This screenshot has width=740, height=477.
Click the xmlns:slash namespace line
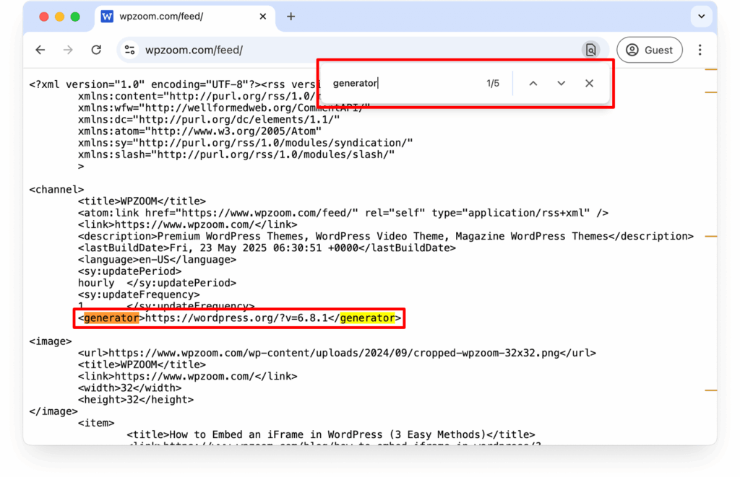click(x=236, y=154)
